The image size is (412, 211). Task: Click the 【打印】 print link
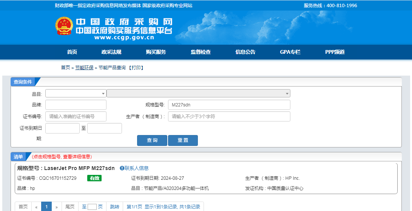point(136,68)
